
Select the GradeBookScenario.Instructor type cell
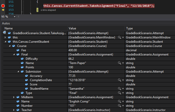(146, 110)
